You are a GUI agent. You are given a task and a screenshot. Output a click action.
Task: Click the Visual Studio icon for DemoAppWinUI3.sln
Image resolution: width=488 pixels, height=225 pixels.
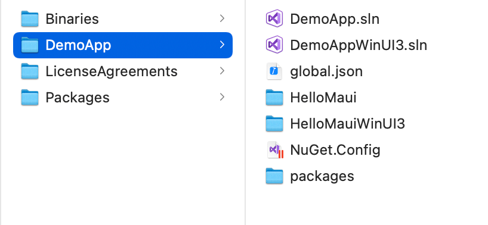point(274,45)
